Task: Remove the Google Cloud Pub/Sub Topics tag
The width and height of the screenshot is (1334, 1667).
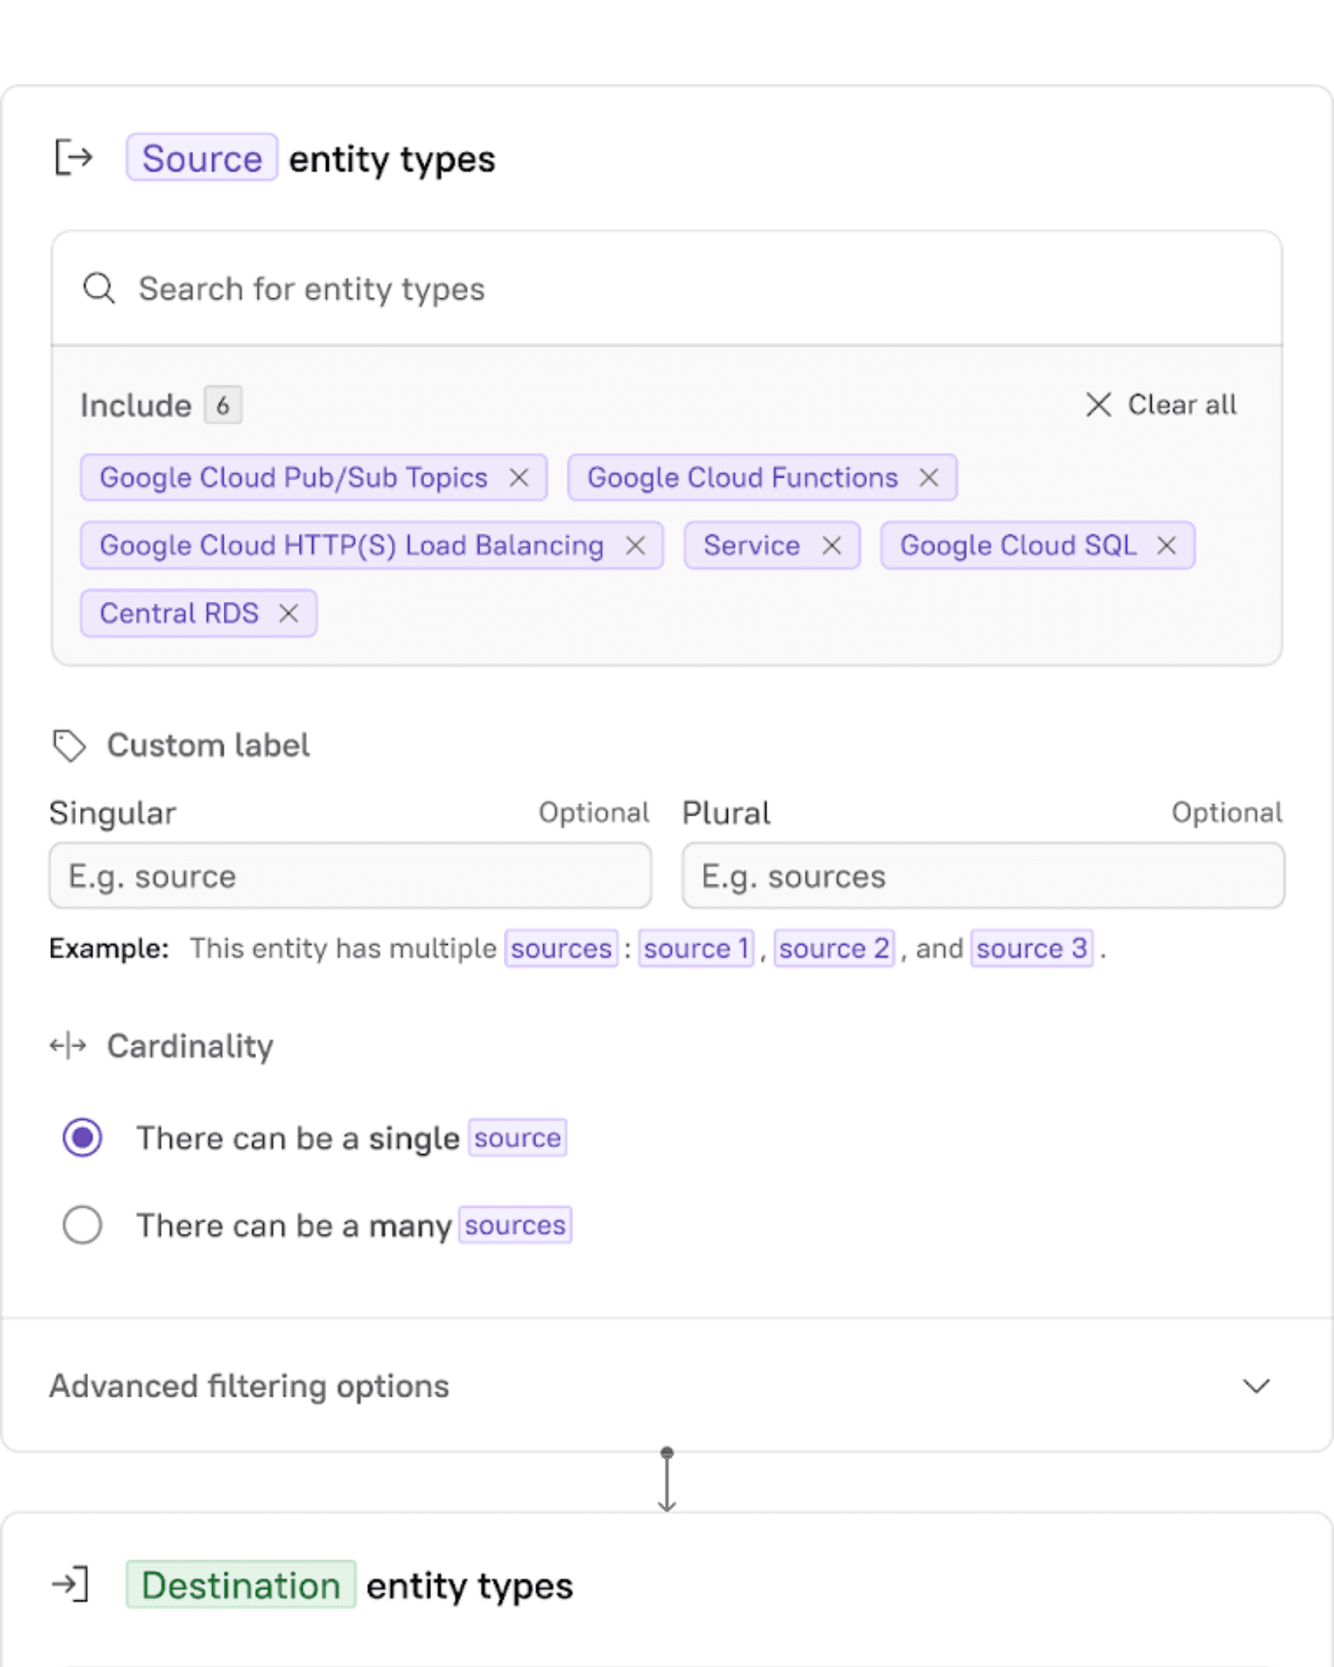Action: coord(518,478)
